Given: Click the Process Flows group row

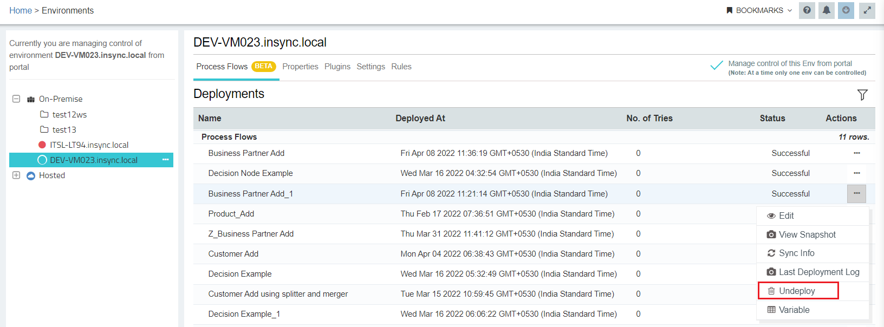Looking at the screenshot, I should [534, 137].
